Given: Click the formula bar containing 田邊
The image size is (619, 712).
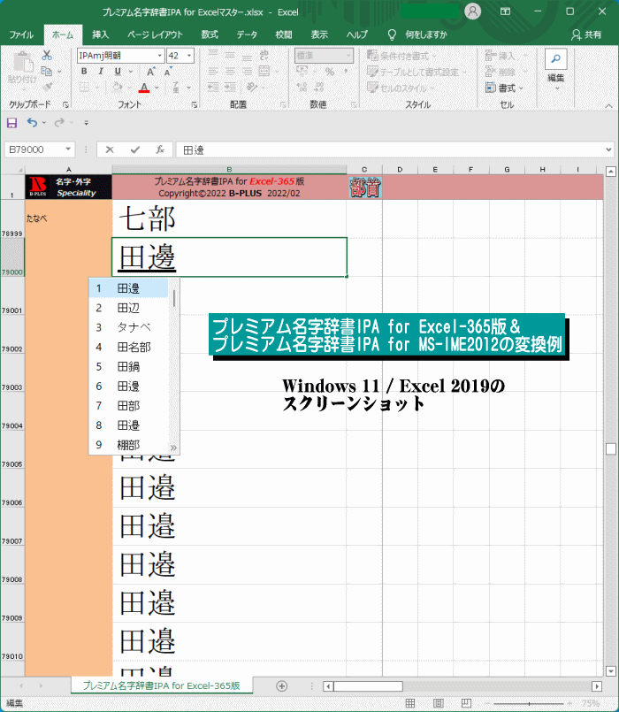Looking at the screenshot, I should coord(389,149).
